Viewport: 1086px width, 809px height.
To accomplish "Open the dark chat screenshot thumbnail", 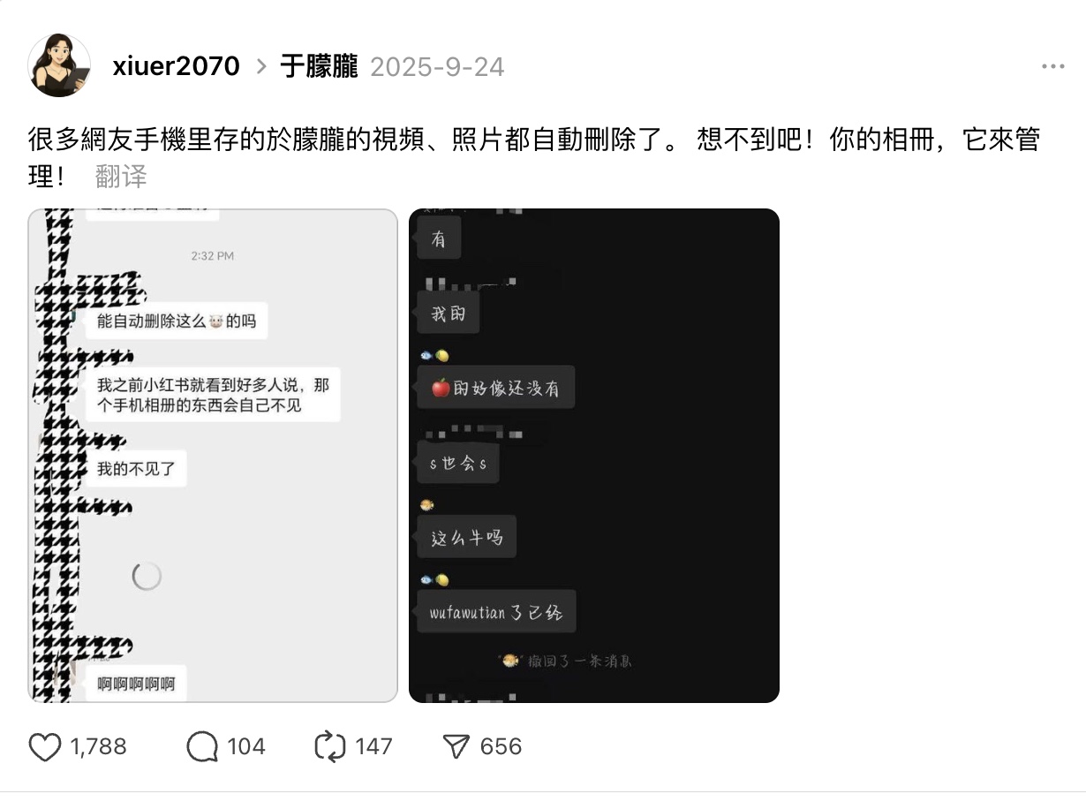I will [594, 456].
